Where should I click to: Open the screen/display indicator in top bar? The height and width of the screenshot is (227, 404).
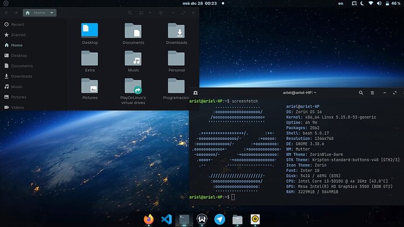pos(354,4)
